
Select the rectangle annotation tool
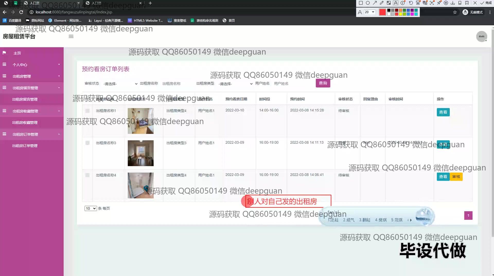361,3
